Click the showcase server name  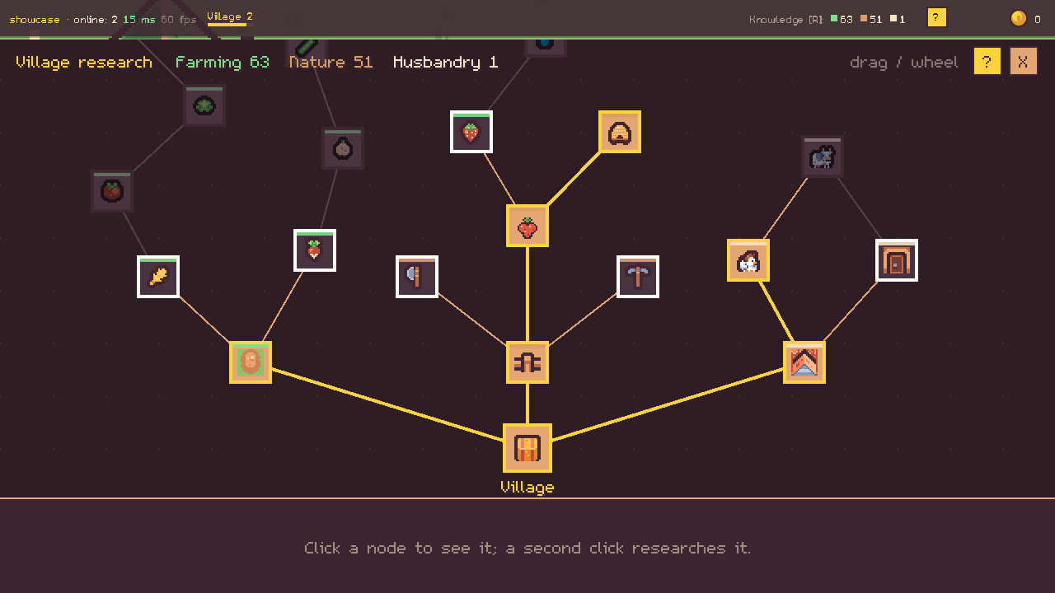pos(35,20)
